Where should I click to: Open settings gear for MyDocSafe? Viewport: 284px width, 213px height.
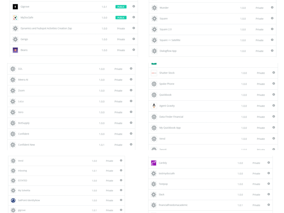point(134,17)
